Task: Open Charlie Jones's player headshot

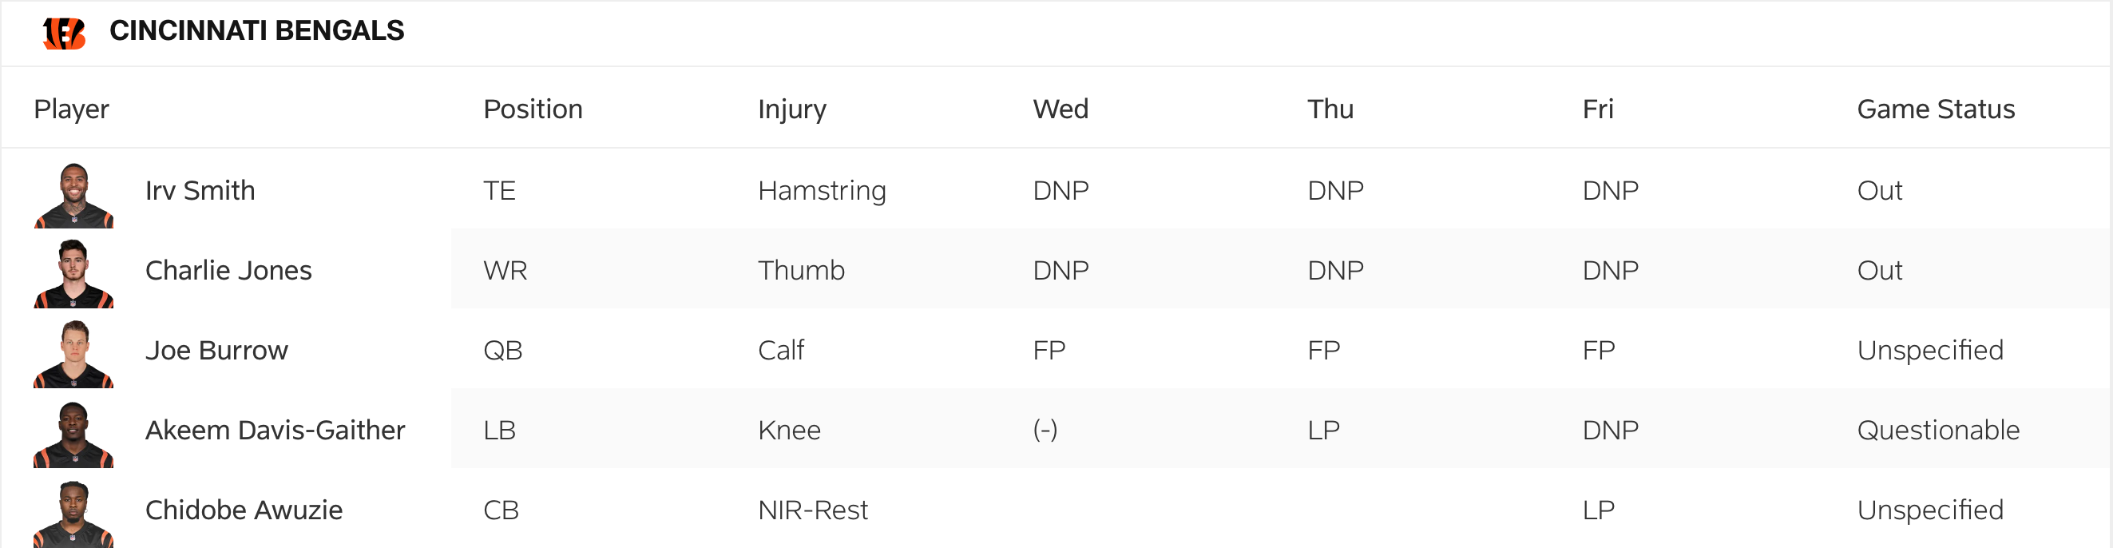Action: tap(73, 274)
